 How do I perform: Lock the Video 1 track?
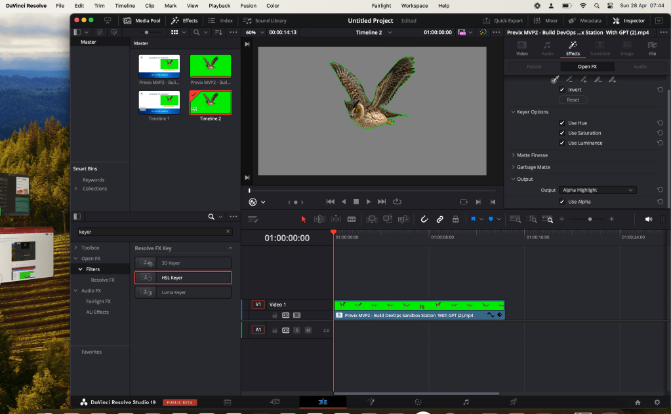275,315
